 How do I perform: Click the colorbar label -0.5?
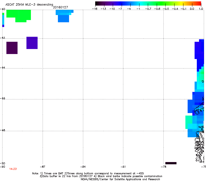[x=166, y=9]
